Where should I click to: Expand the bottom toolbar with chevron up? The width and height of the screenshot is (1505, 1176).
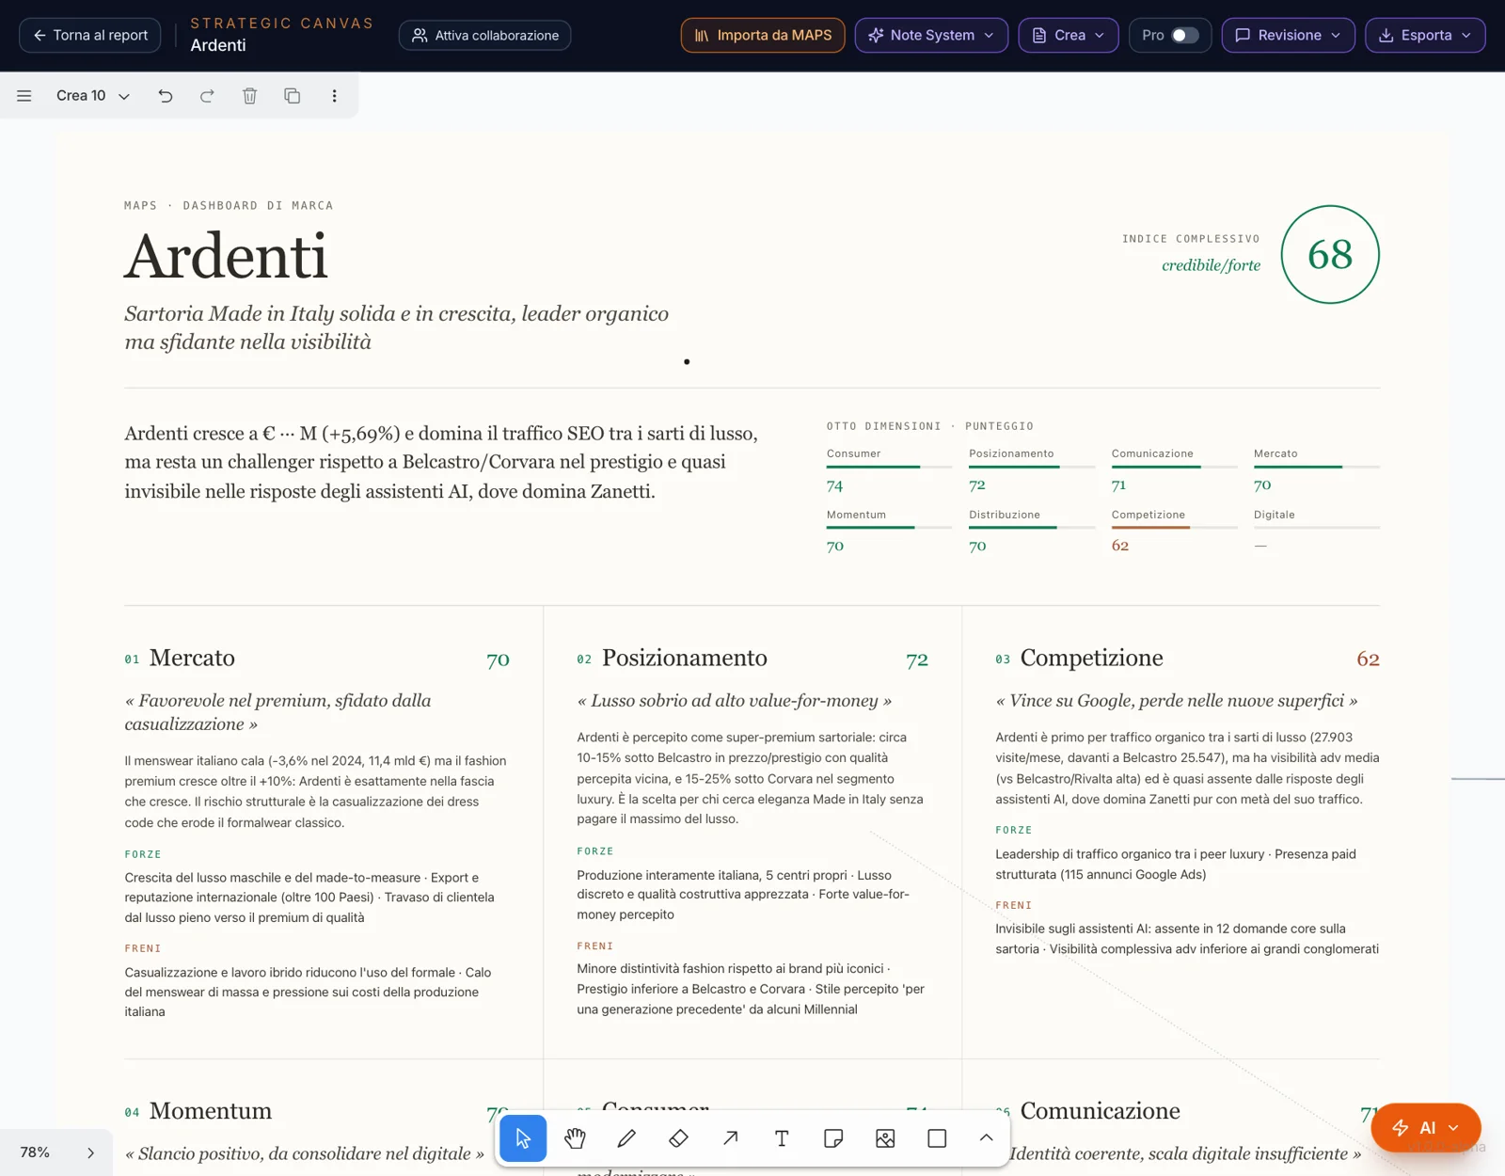pyautogui.click(x=986, y=1138)
